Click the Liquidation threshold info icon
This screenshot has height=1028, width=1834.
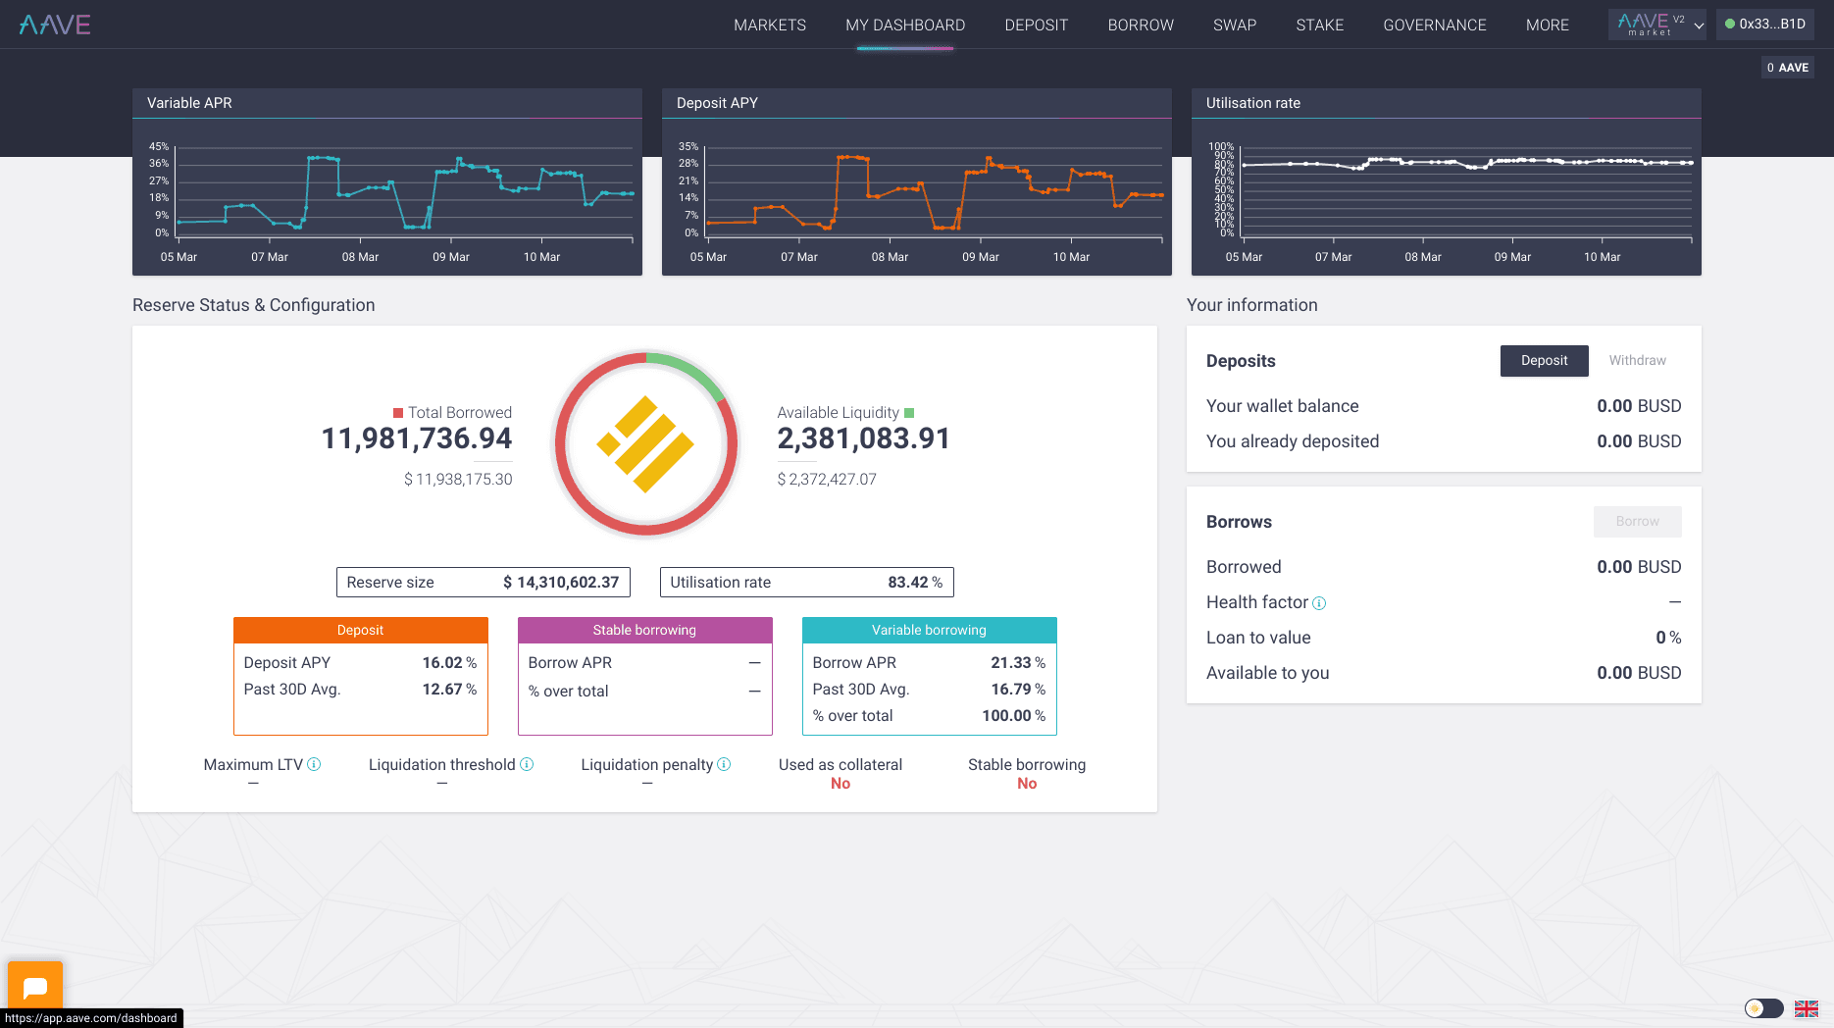(527, 764)
